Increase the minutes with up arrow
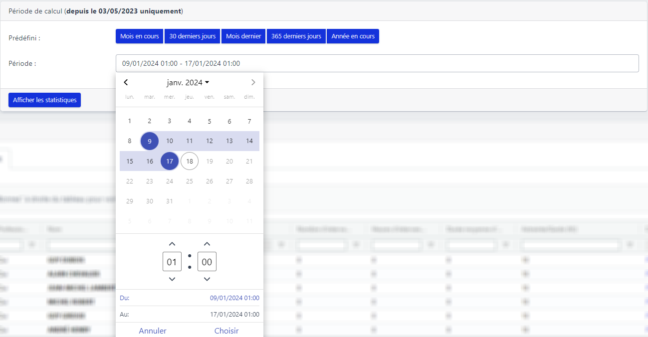The height and width of the screenshot is (337, 648). (x=207, y=244)
